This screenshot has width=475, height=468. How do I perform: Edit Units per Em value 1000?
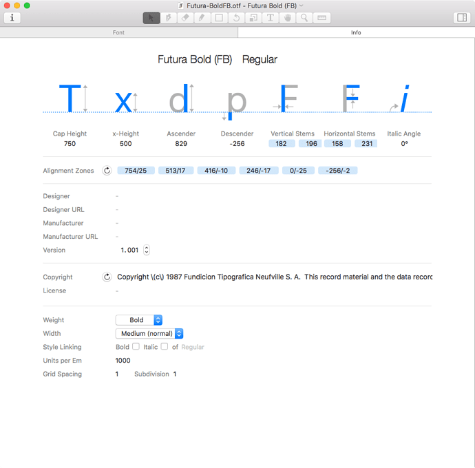point(123,361)
